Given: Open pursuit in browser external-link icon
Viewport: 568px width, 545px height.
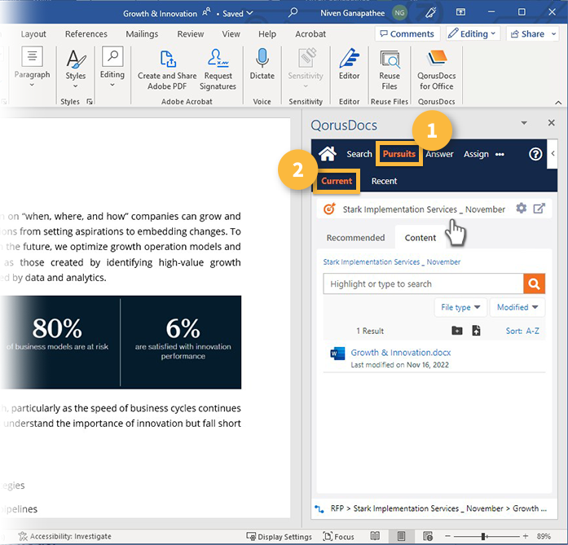Looking at the screenshot, I should click(x=539, y=209).
